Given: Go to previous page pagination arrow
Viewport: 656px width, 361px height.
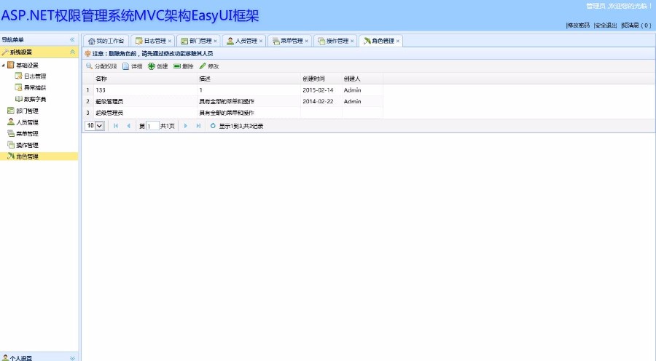Looking at the screenshot, I should click(128, 126).
